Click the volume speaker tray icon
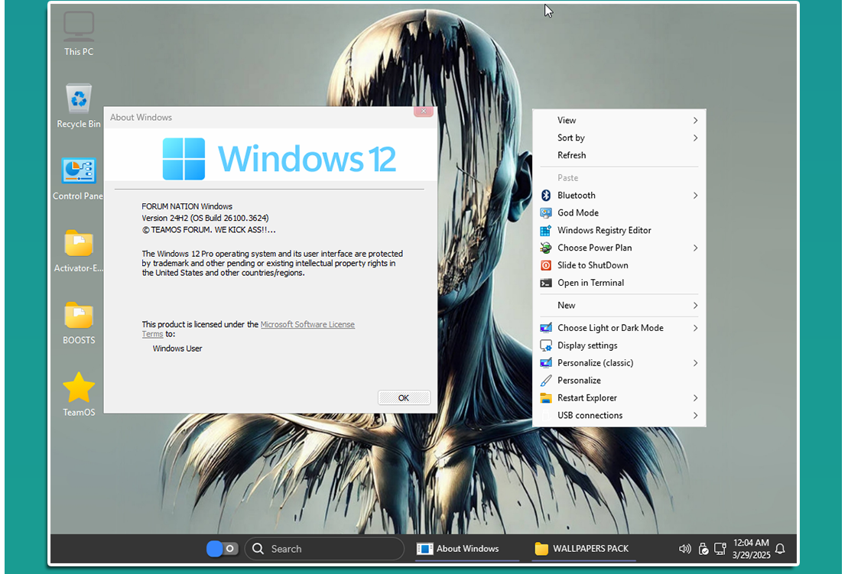 684,549
